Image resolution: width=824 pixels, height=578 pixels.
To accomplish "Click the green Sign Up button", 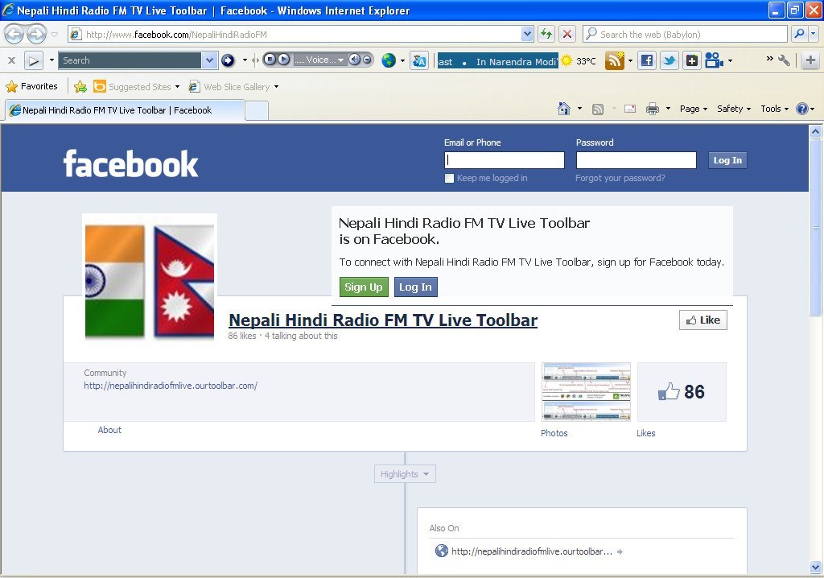I will 364,287.
